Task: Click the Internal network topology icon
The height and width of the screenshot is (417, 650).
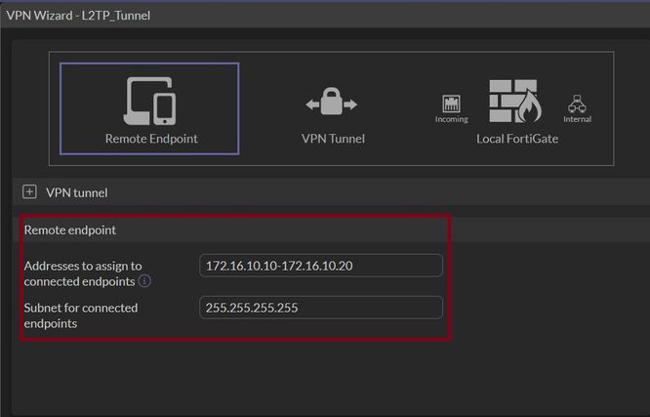Action: coord(577,104)
